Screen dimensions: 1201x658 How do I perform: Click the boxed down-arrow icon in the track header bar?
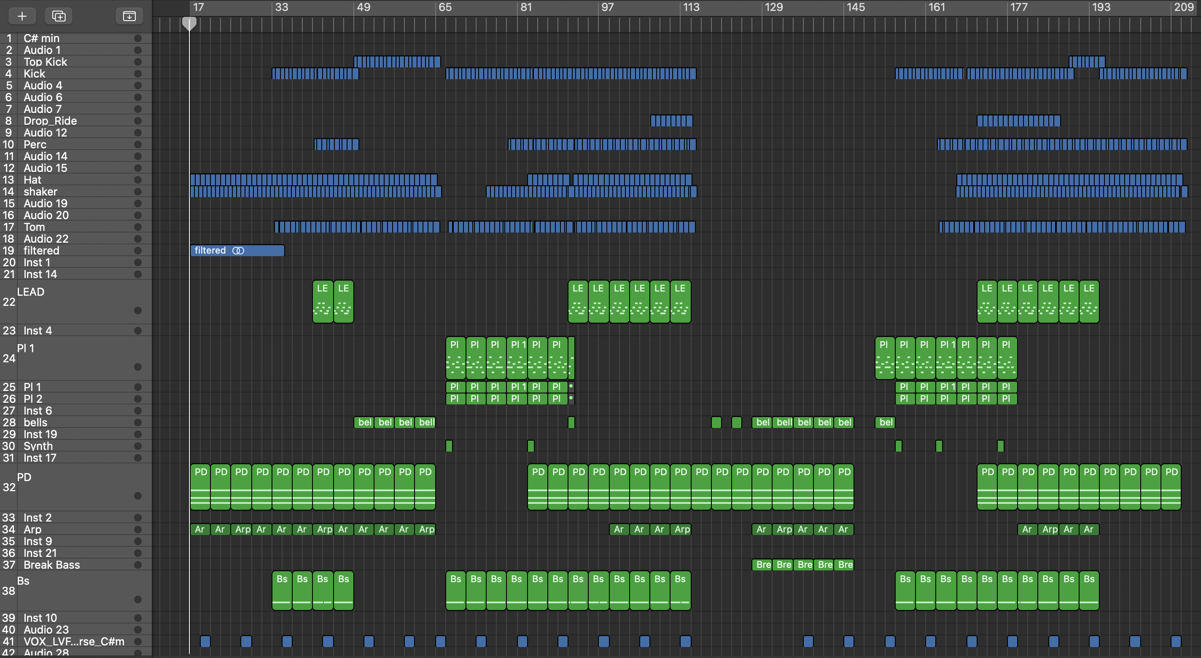point(129,16)
